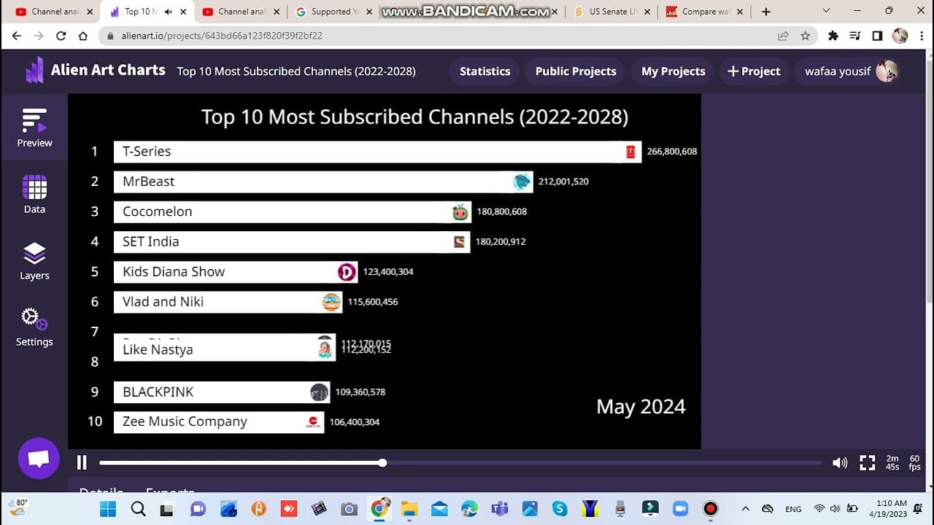Click the T-Series value 266,800,608
Viewport: 934px width, 525px height.
pyautogui.click(x=672, y=152)
